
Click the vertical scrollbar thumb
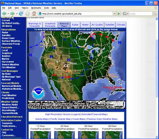[157, 69]
